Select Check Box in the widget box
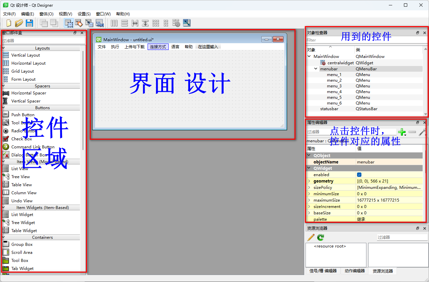Screen dimensions: 429x282 click(23, 139)
